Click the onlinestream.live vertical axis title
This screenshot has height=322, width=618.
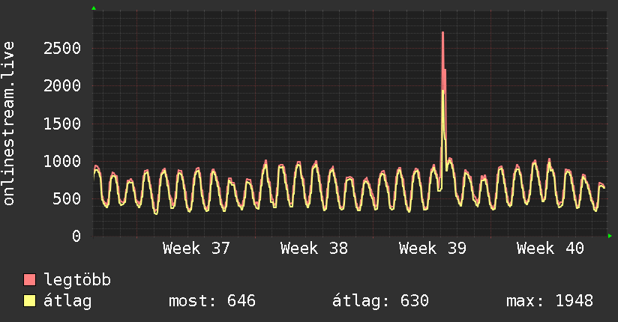click(x=9, y=124)
